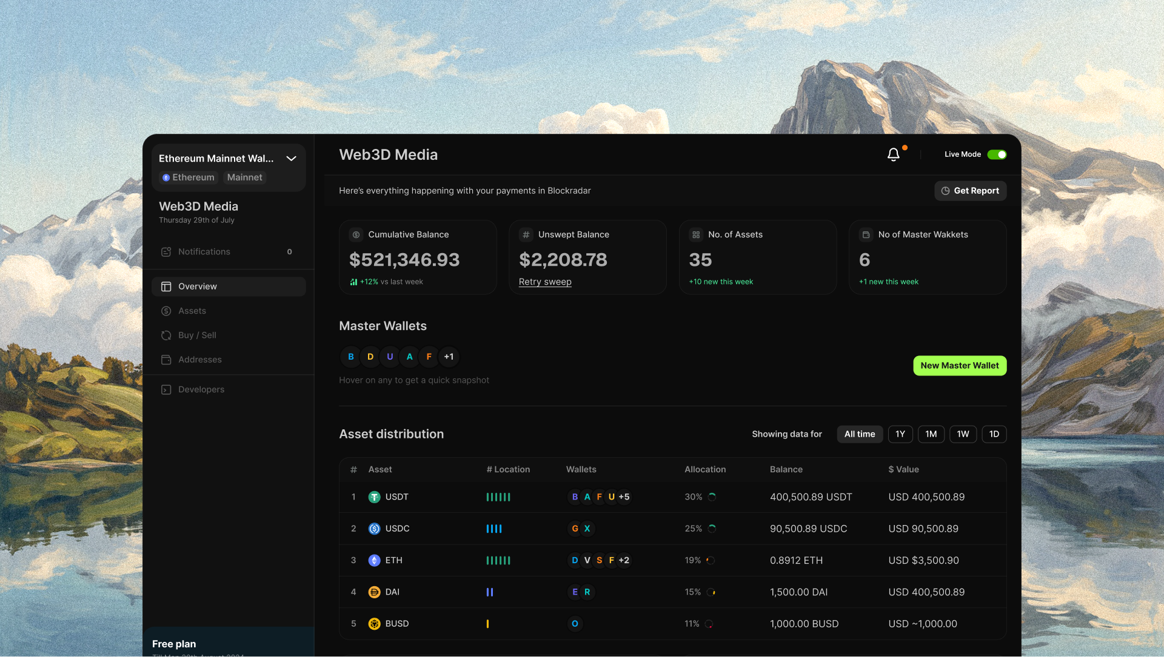Viewport: 1164px width, 657px height.
Task: Click the BUSD token icon
Action: (374, 624)
